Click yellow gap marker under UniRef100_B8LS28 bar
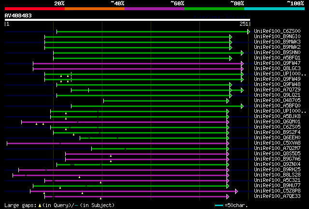Screen dimensions: 309x209 [x=79, y=177]
